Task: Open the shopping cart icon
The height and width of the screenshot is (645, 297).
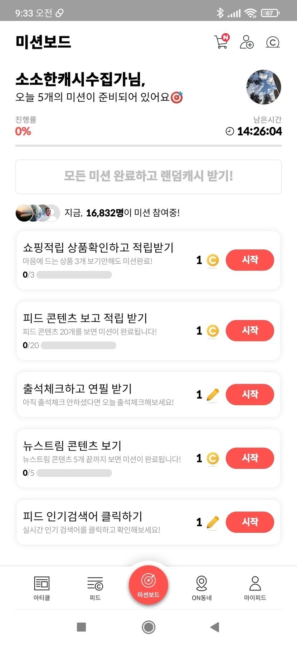Action: click(221, 42)
